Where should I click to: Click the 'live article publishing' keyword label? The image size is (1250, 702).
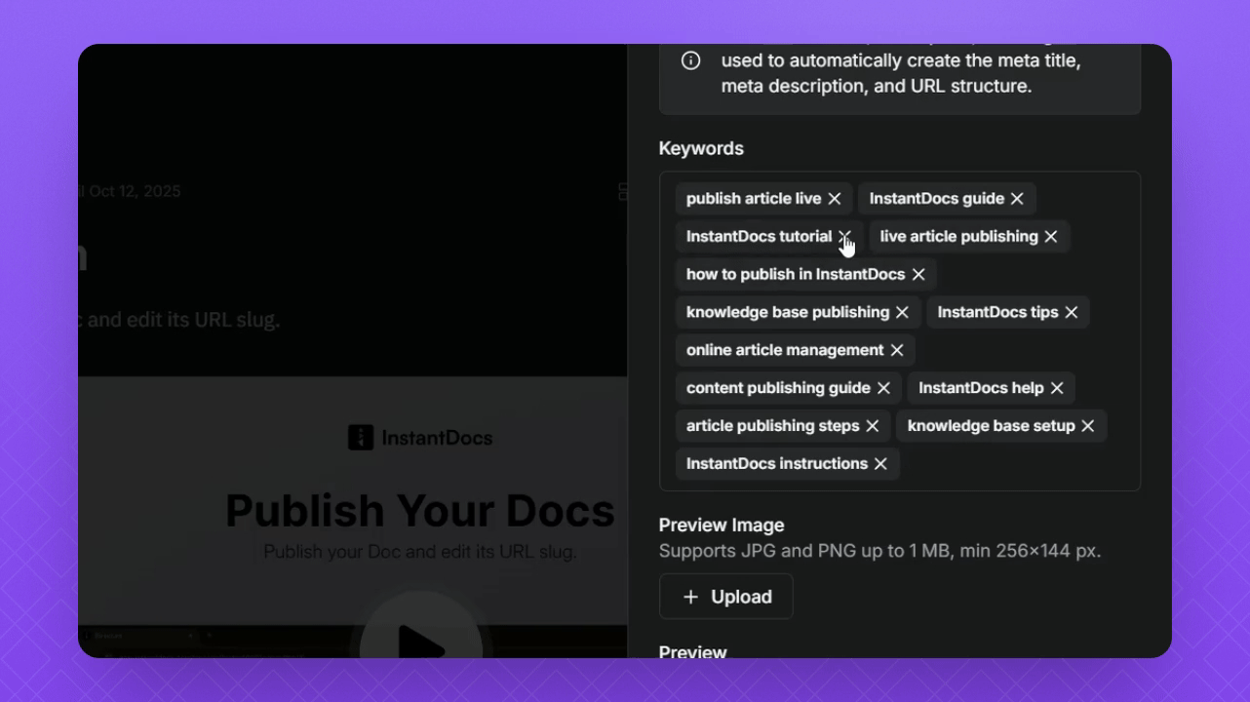(959, 237)
